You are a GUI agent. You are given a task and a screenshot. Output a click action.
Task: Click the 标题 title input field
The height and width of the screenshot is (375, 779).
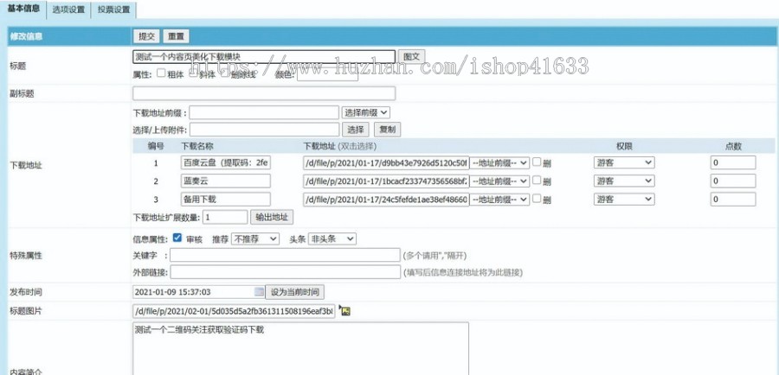click(264, 56)
